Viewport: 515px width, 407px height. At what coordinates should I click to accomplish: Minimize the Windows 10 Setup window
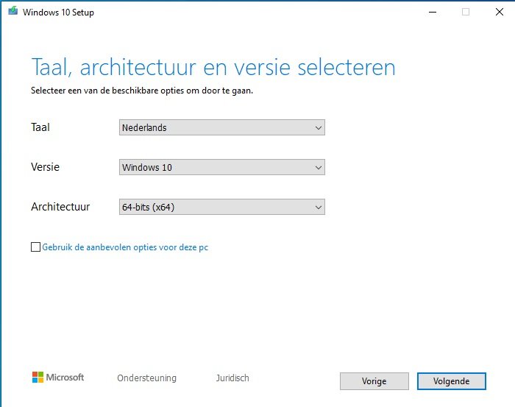[x=433, y=13]
